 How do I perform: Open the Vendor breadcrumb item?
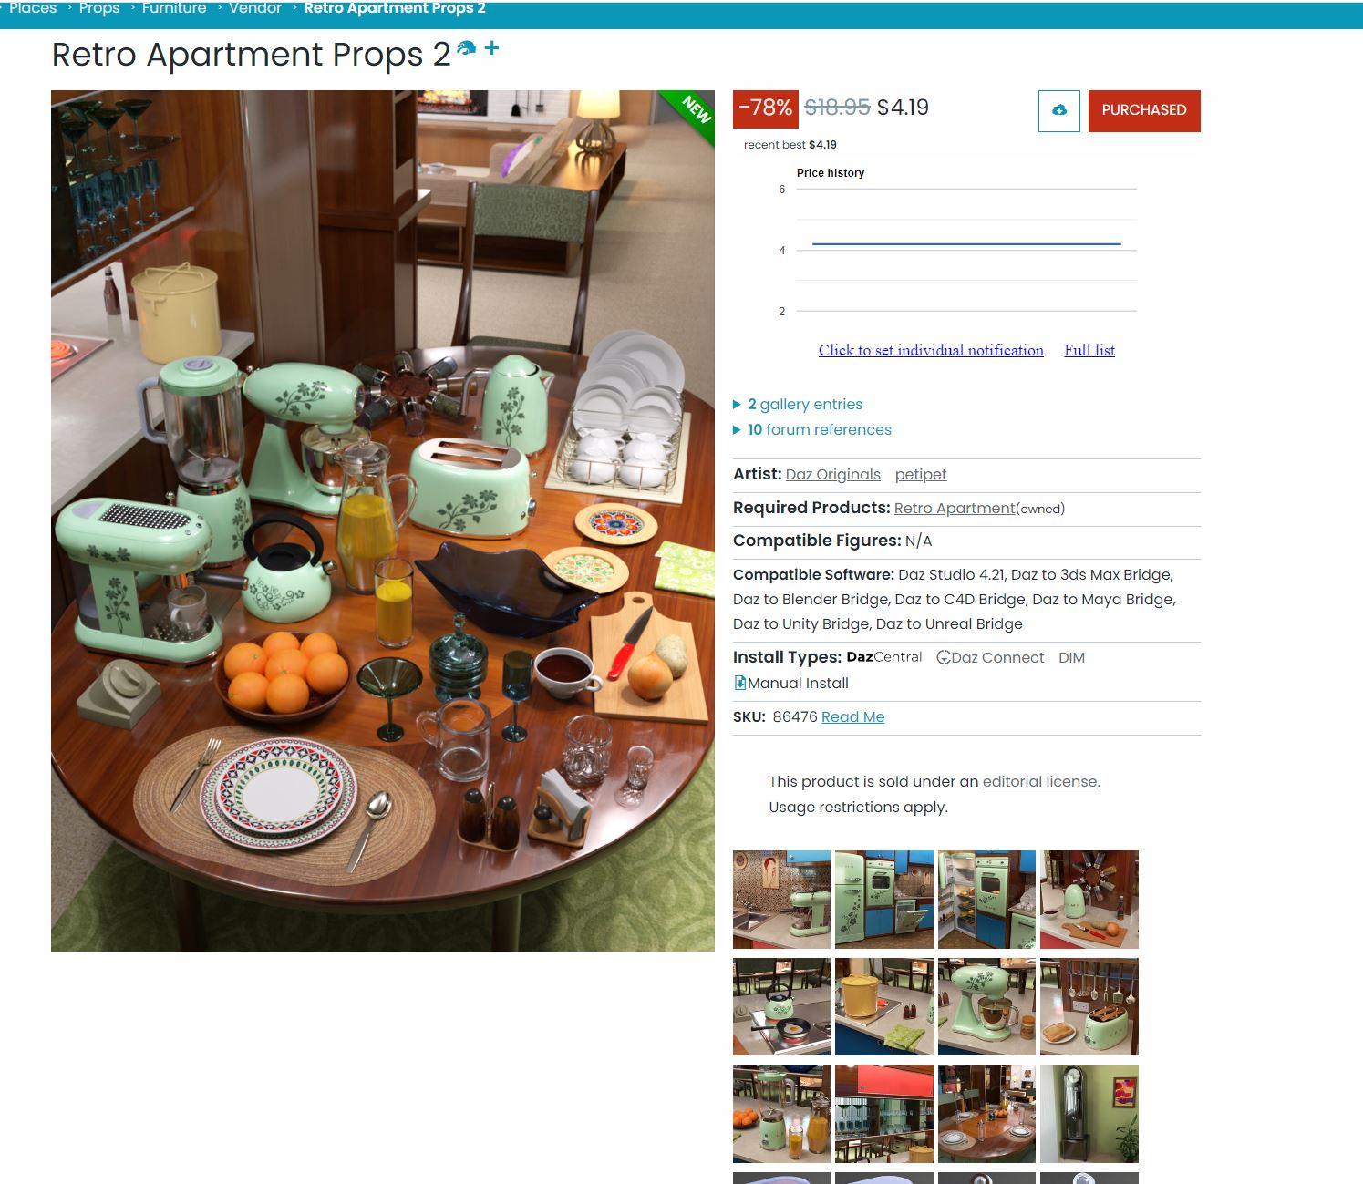coord(254,8)
